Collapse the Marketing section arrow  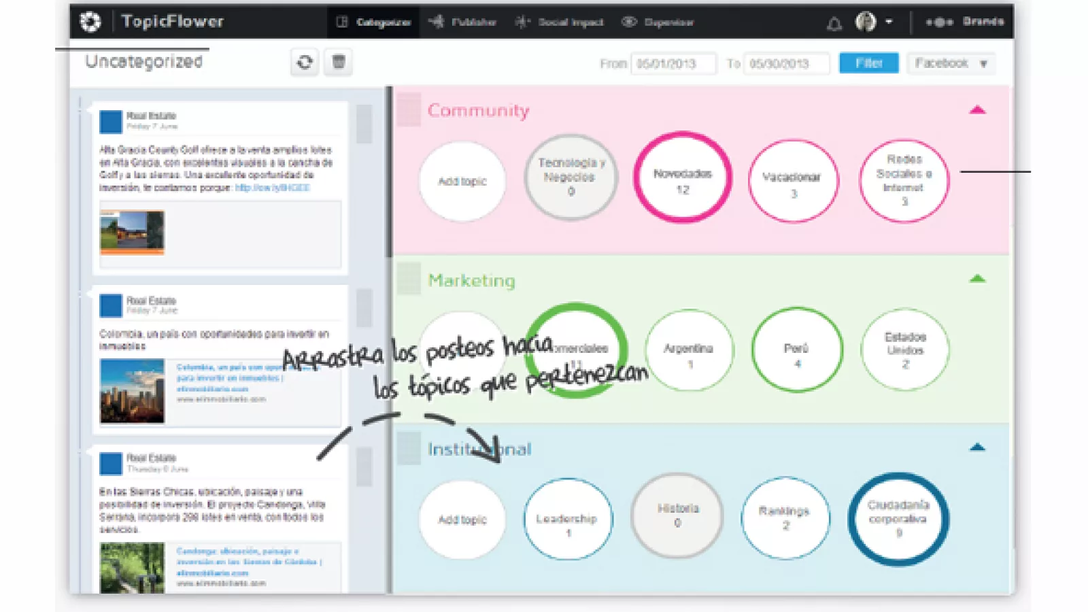[977, 279]
